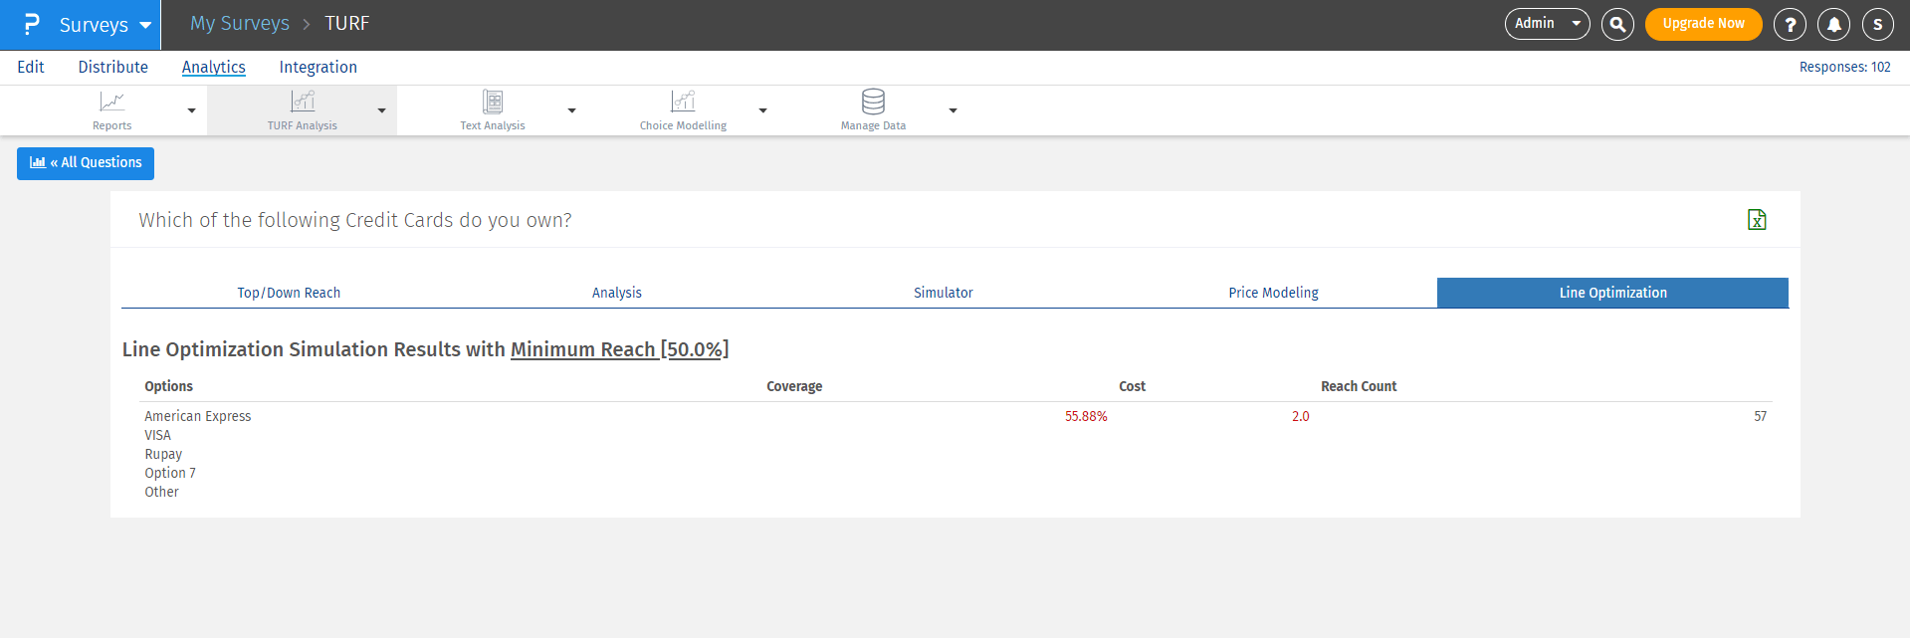
Task: Expand the Manage Data dropdown arrow
Action: click(953, 110)
